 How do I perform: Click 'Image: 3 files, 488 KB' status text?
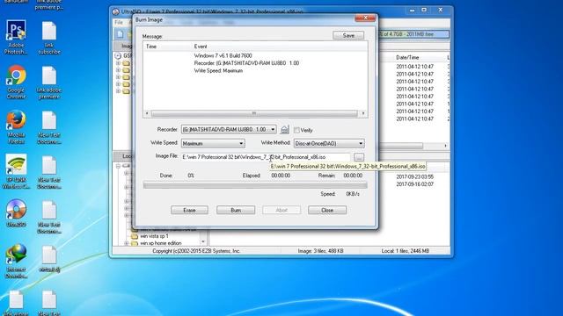[320, 251]
